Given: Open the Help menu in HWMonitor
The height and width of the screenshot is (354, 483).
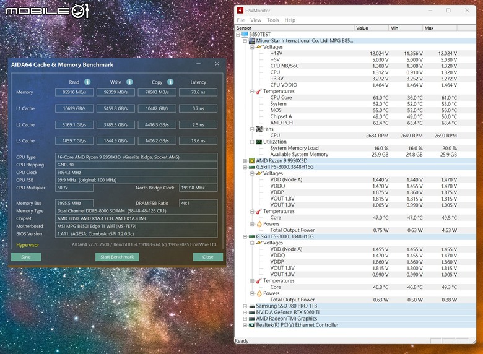Looking at the screenshot, I should 290,20.
